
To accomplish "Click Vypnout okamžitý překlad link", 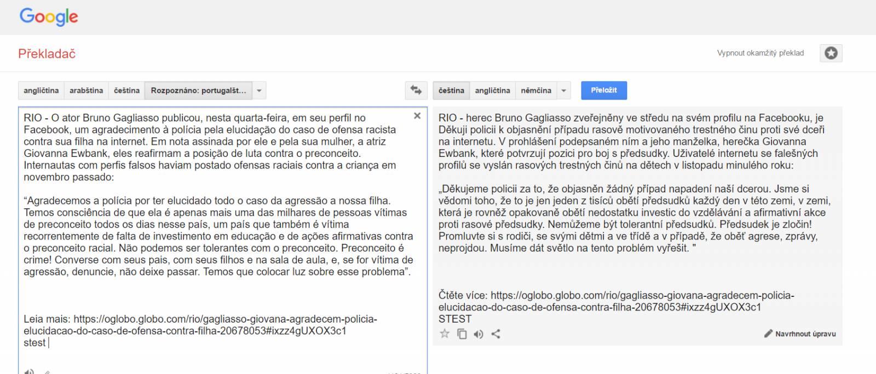I will [x=760, y=53].
